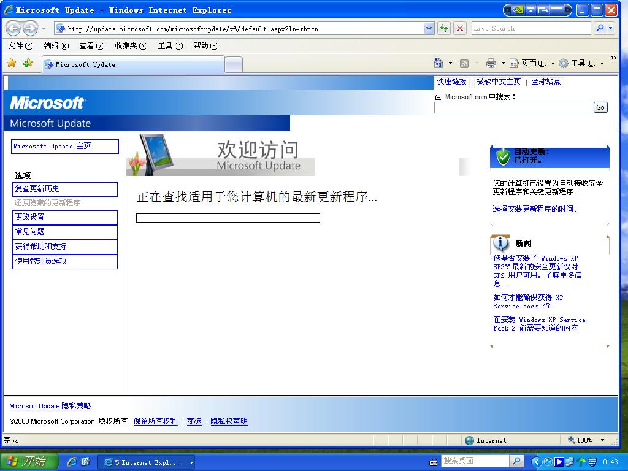Open 复查更新历史 sidebar option
The image size is (628, 471).
click(65, 189)
